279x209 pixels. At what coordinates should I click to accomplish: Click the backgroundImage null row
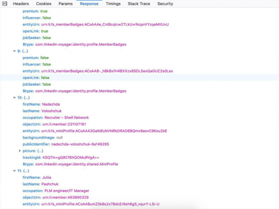(x=42, y=138)
